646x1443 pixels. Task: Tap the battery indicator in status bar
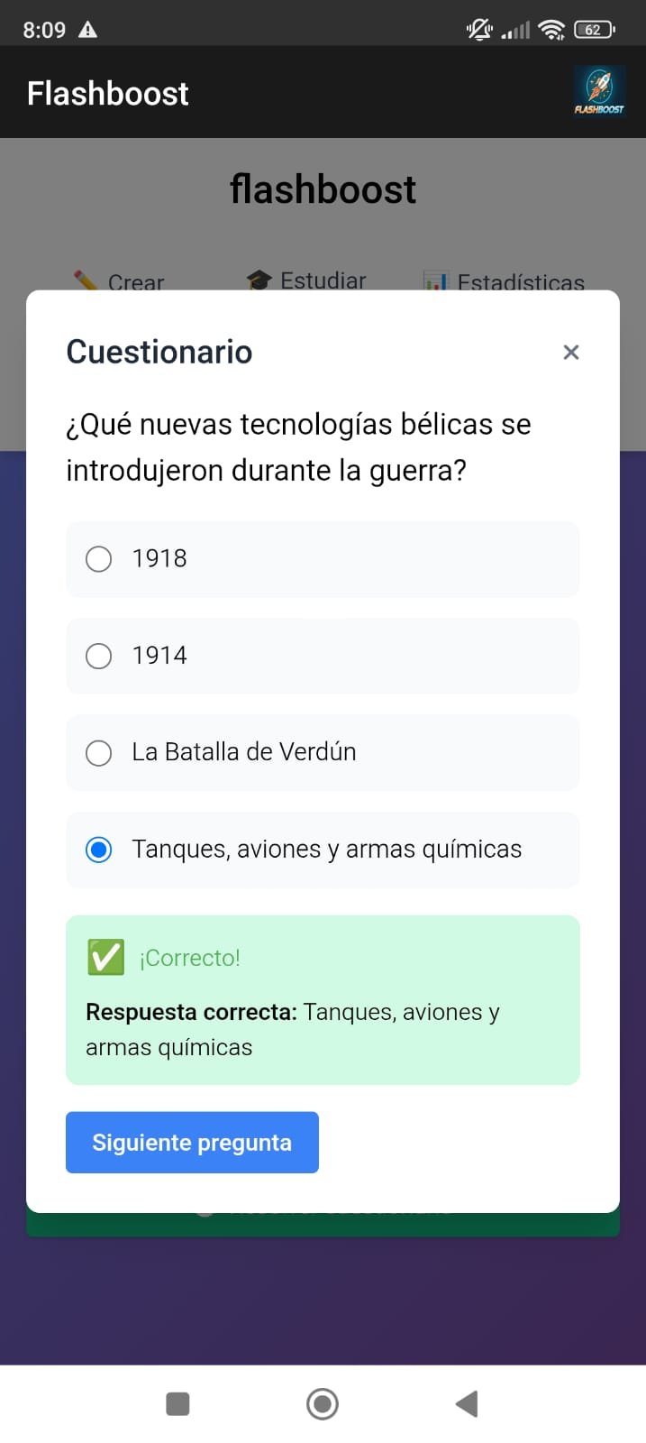pos(595,30)
